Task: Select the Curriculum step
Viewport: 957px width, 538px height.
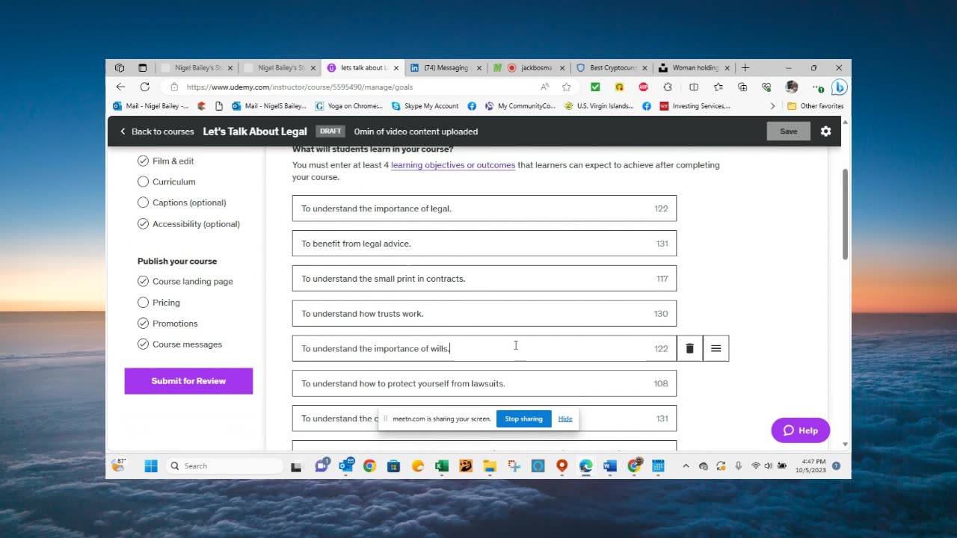Action: click(167, 182)
